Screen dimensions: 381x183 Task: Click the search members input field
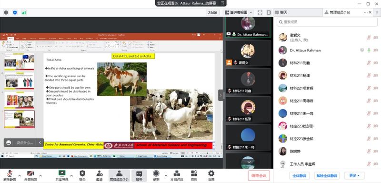point(327,22)
